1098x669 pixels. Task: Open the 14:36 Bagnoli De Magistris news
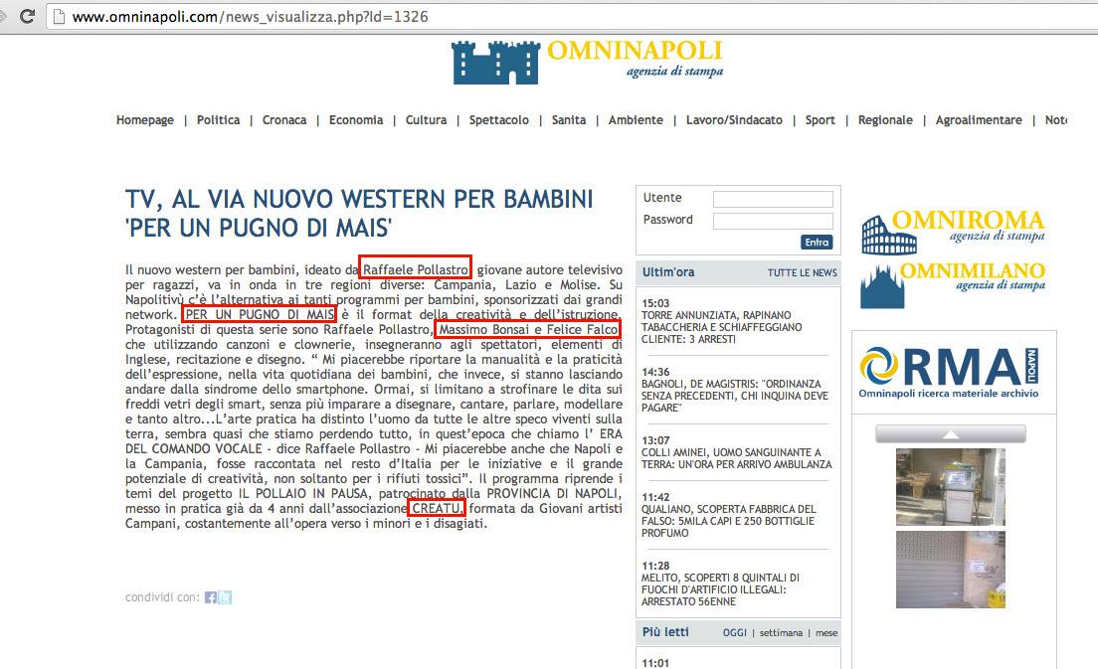[735, 390]
